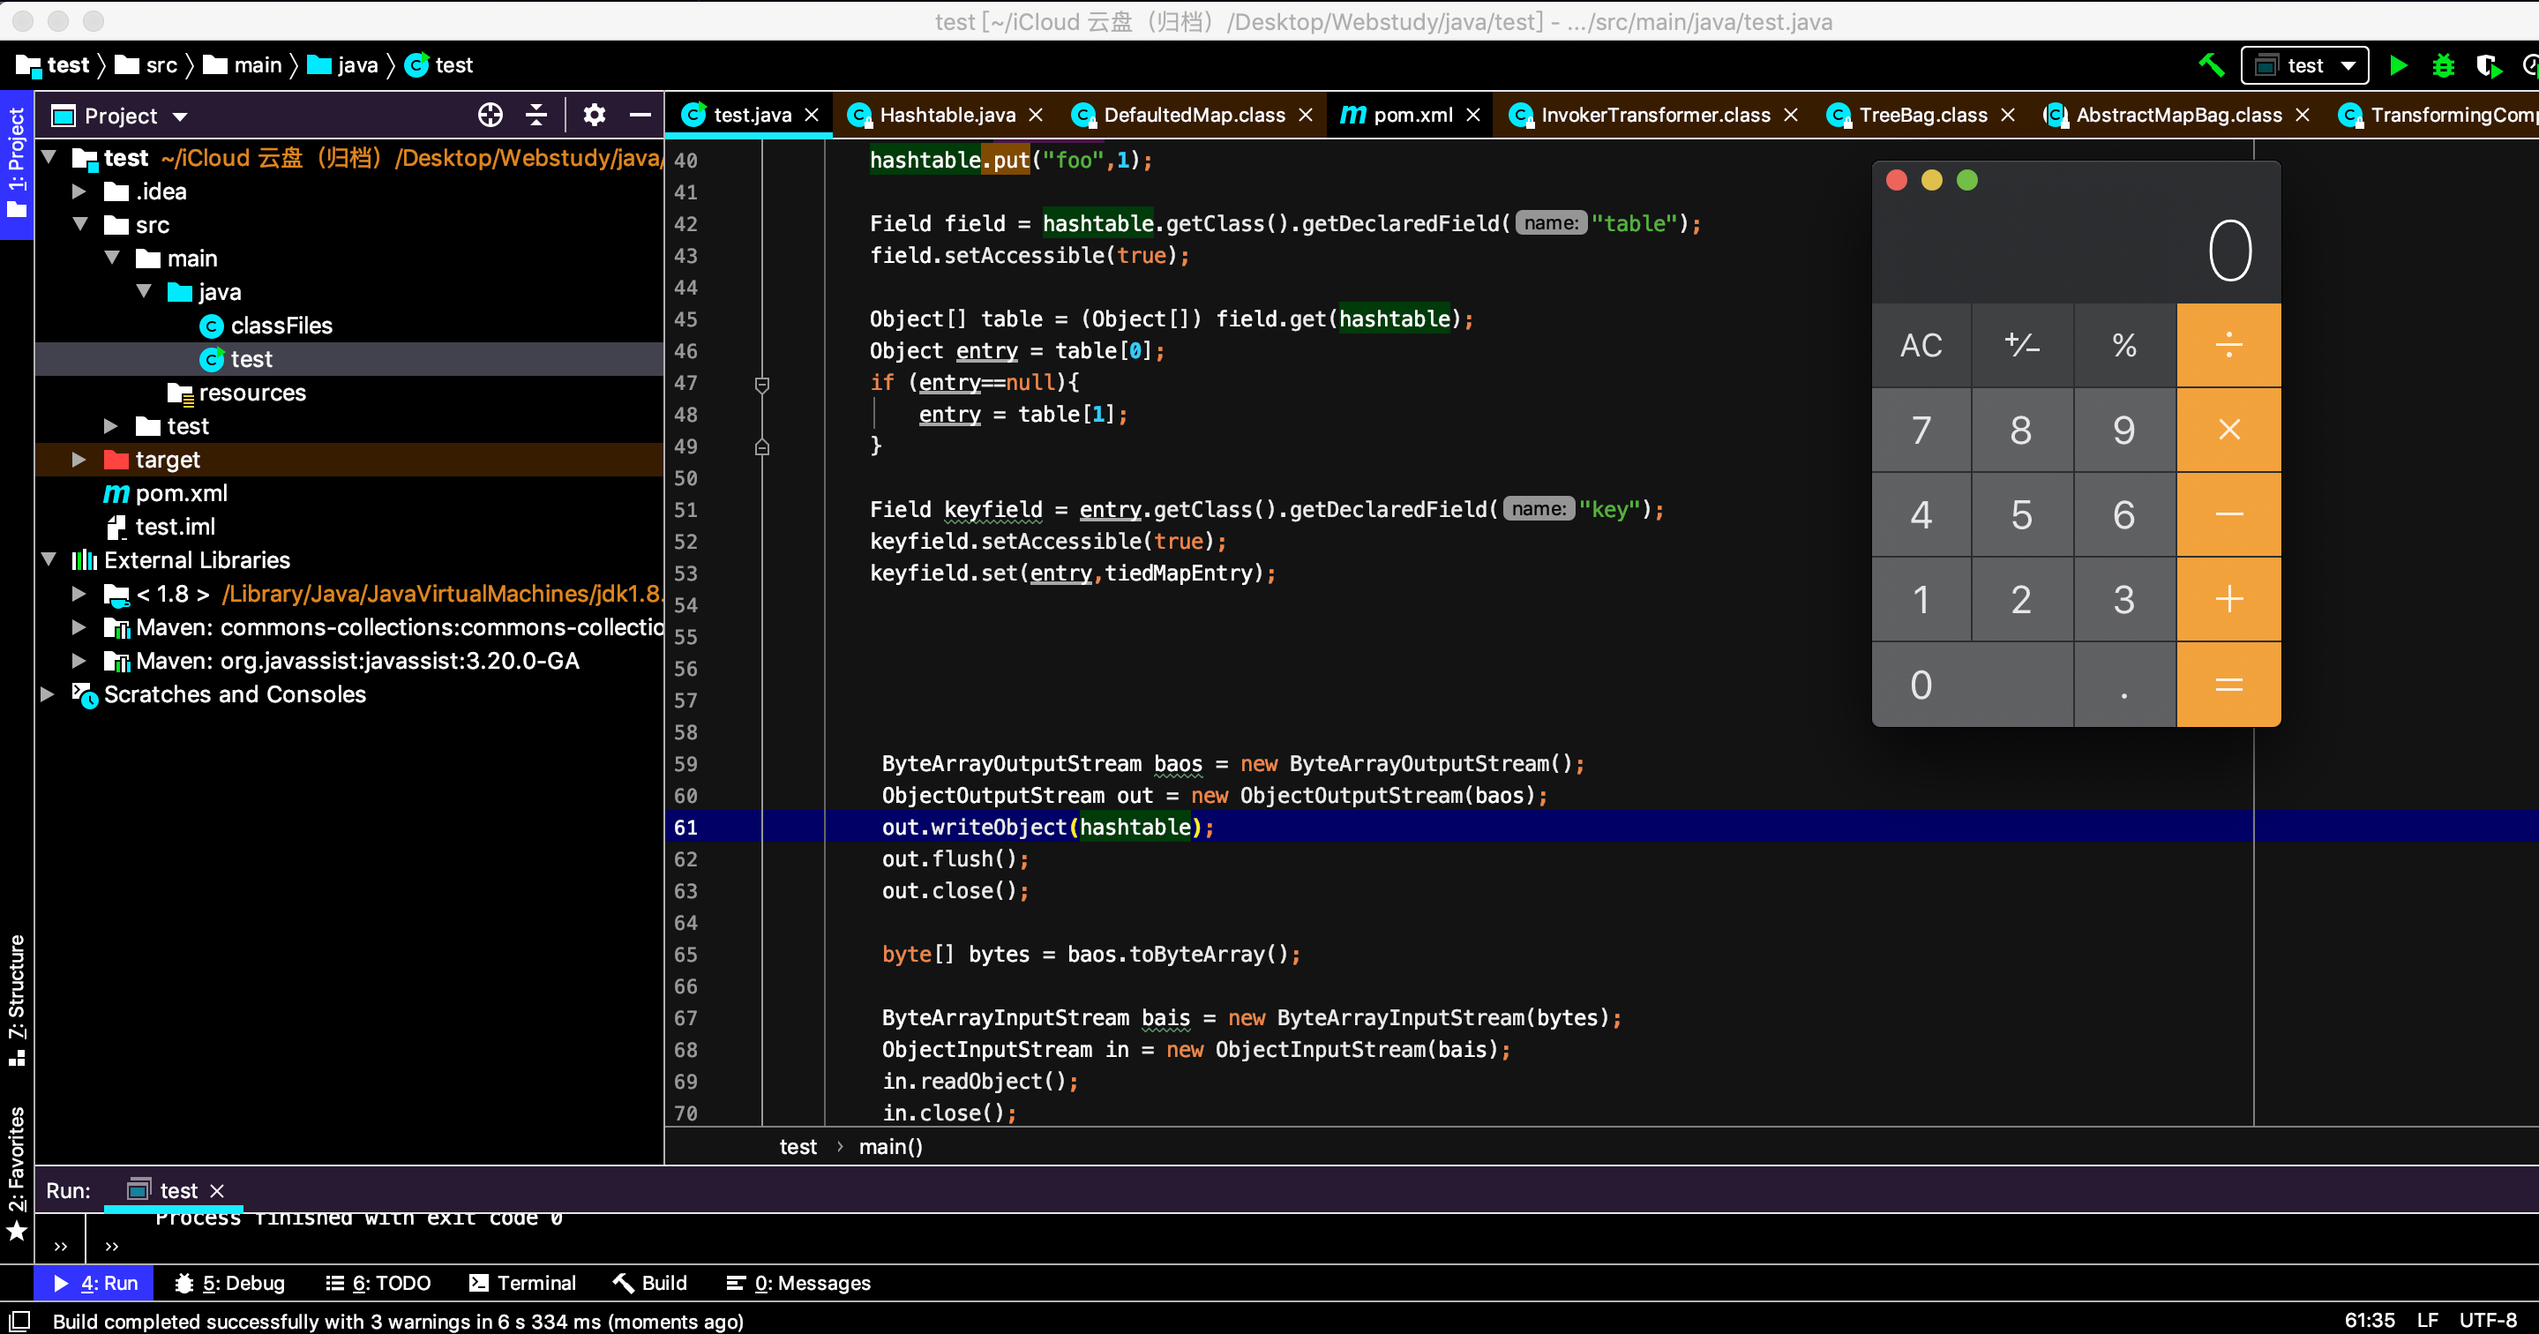The width and height of the screenshot is (2539, 1334).
Task: Open the pom.xml editor tab
Action: (1411, 116)
